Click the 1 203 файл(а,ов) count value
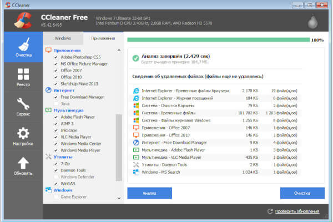Screen dimensions: 333x222 pyautogui.click(x=281, y=113)
